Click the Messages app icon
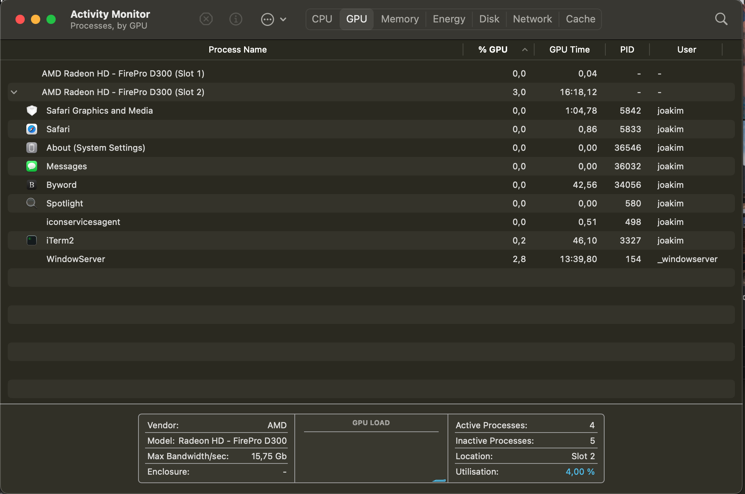Image resolution: width=745 pixels, height=494 pixels. click(x=32, y=166)
